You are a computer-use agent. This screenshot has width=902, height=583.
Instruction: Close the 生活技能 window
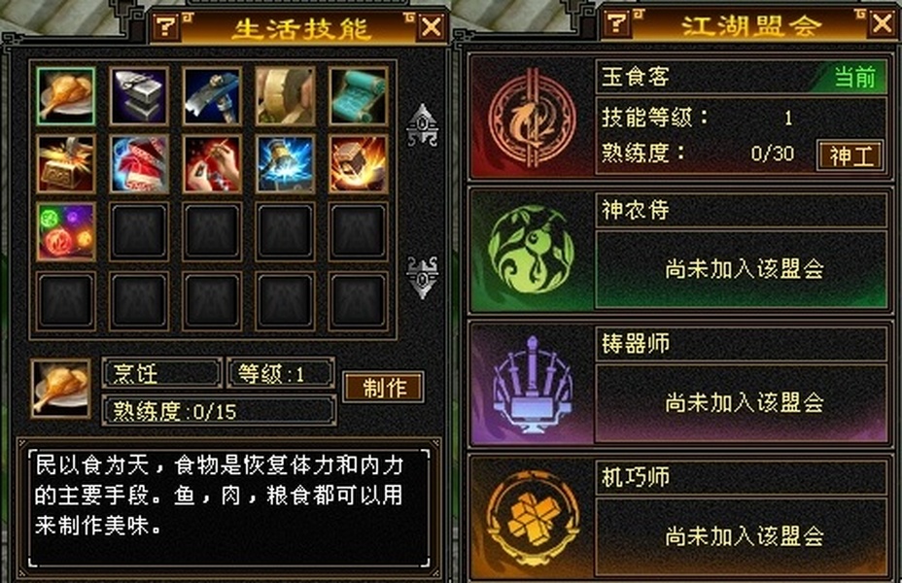(x=432, y=26)
